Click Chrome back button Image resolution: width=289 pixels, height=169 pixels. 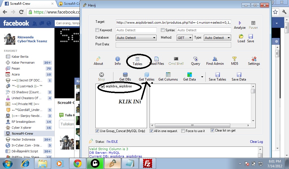(x=5, y=12)
